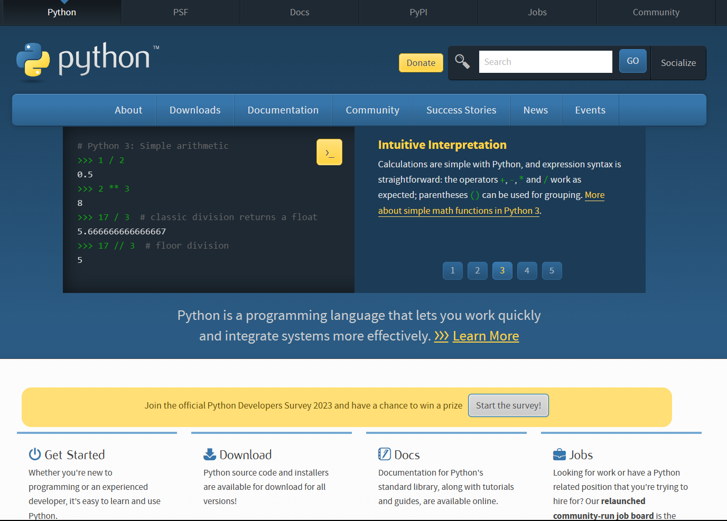Screen dimensions: 727x521
Task: Open the News menu
Action: [536, 110]
